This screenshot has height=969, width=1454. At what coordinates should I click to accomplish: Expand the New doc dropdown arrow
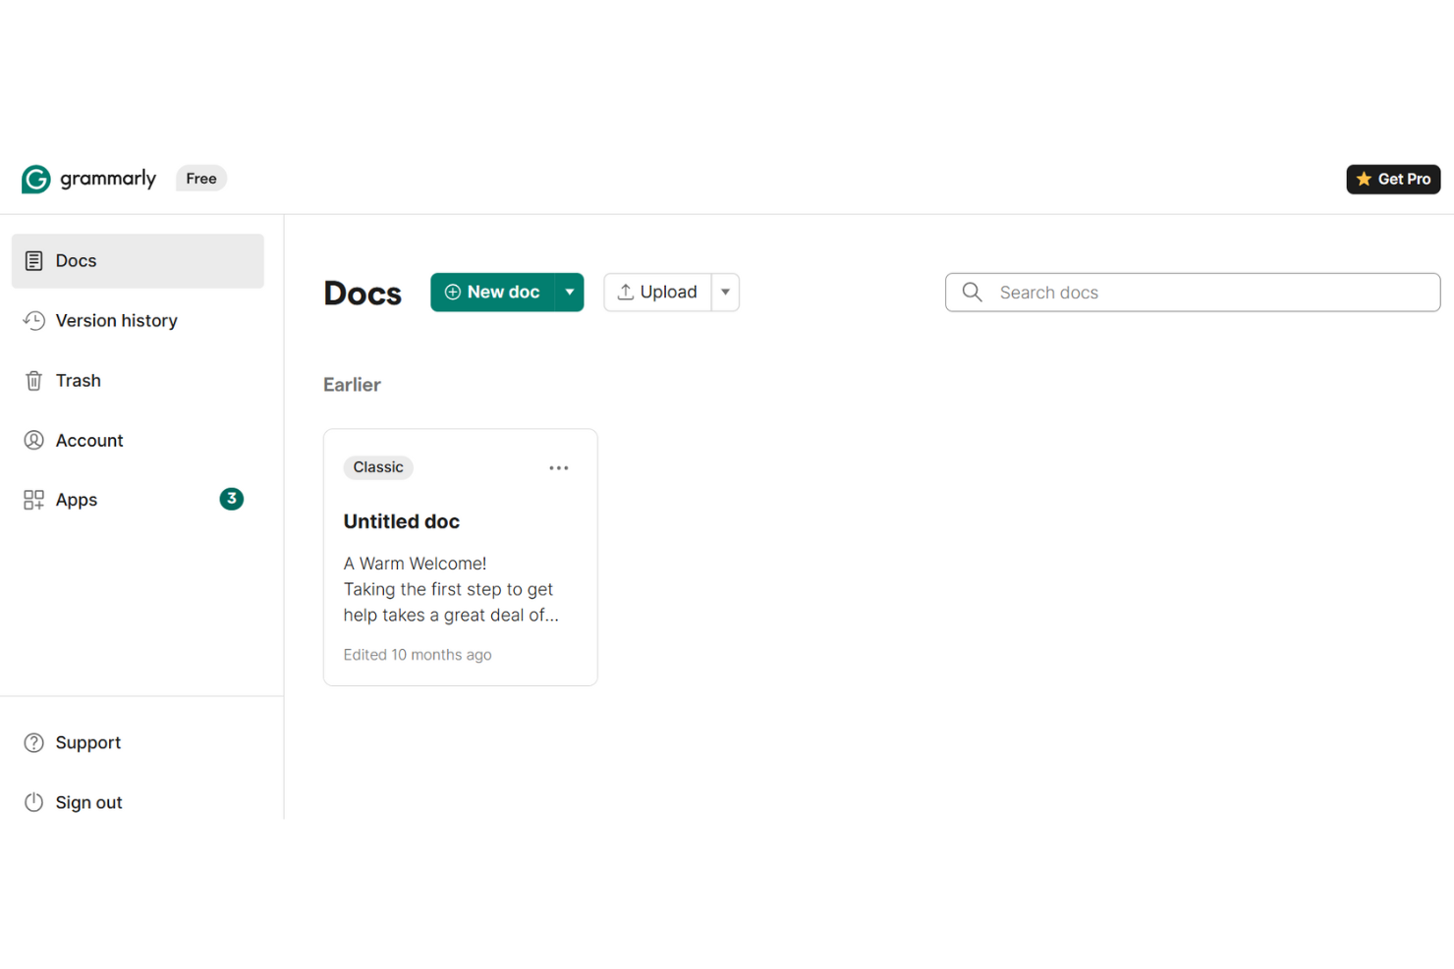570,293
